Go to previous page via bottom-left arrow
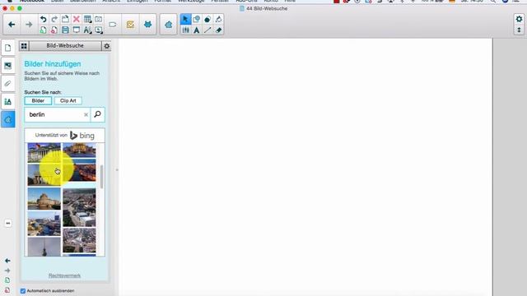The width and height of the screenshot is (527, 296). coord(7,261)
